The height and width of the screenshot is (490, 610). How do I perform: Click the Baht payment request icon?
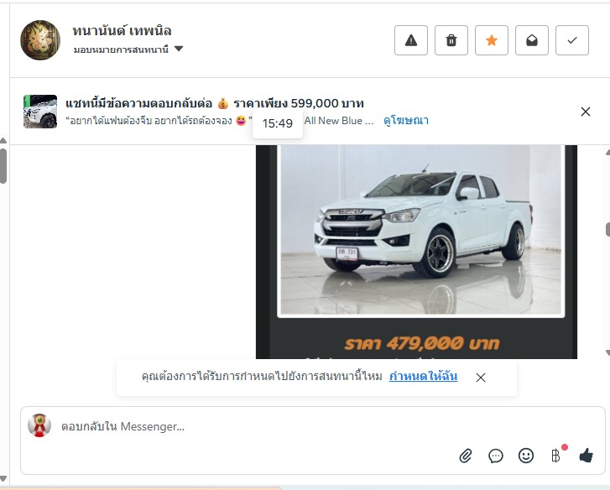pyautogui.click(x=556, y=456)
